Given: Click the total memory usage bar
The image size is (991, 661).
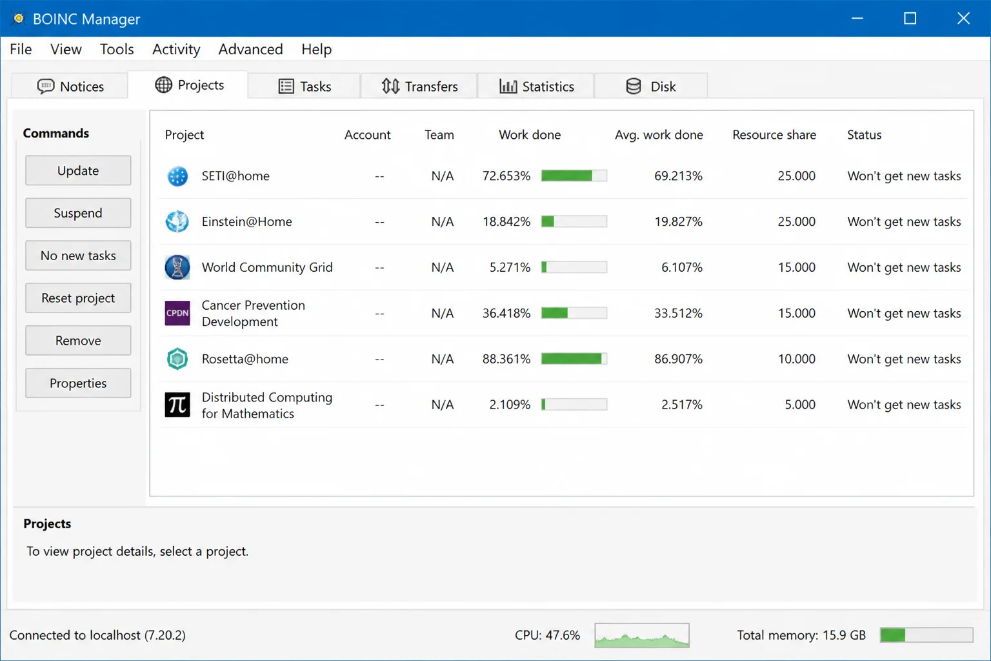Looking at the screenshot, I should [x=926, y=635].
